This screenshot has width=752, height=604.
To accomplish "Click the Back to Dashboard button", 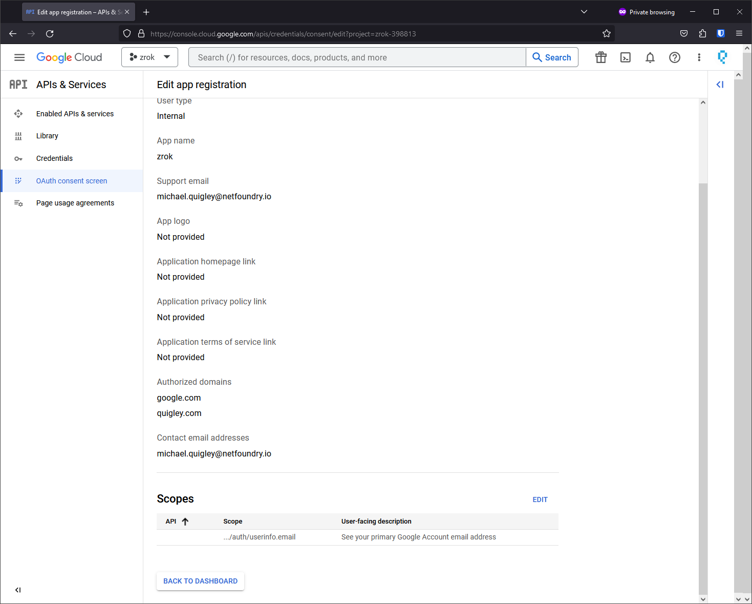I will pyautogui.click(x=200, y=581).
